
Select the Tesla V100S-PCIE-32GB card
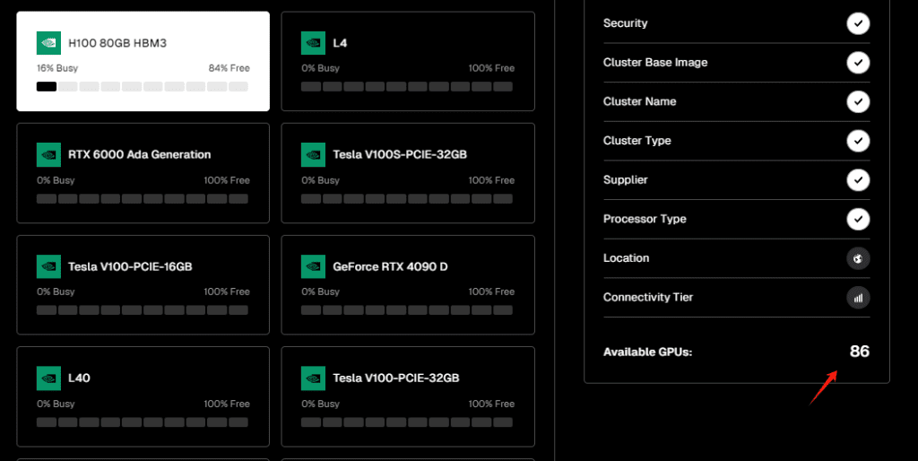(x=408, y=173)
